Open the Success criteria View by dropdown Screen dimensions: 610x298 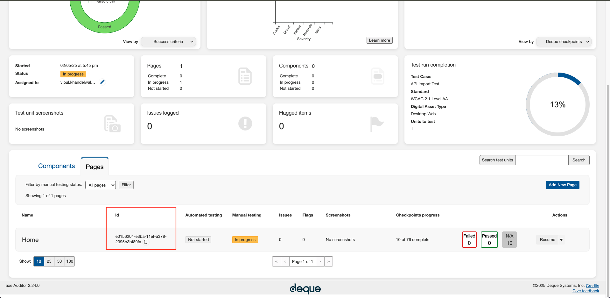168,42
